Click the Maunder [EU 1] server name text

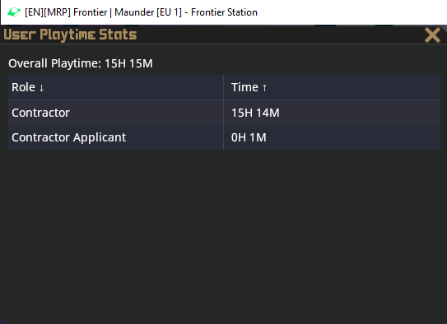[148, 12]
